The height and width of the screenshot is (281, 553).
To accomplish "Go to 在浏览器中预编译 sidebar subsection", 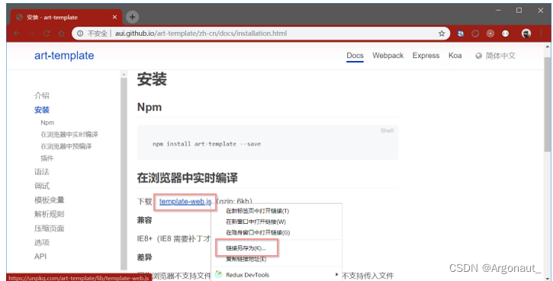I will click(x=66, y=146).
